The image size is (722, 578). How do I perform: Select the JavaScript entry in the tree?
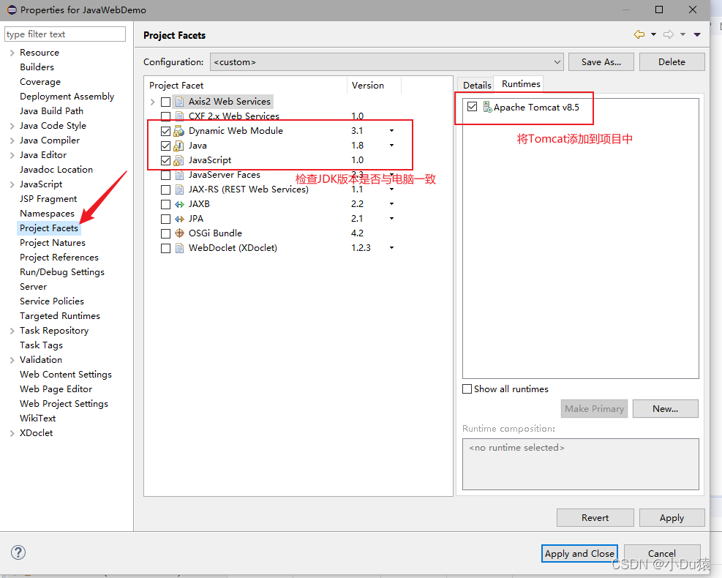pyautogui.click(x=41, y=184)
